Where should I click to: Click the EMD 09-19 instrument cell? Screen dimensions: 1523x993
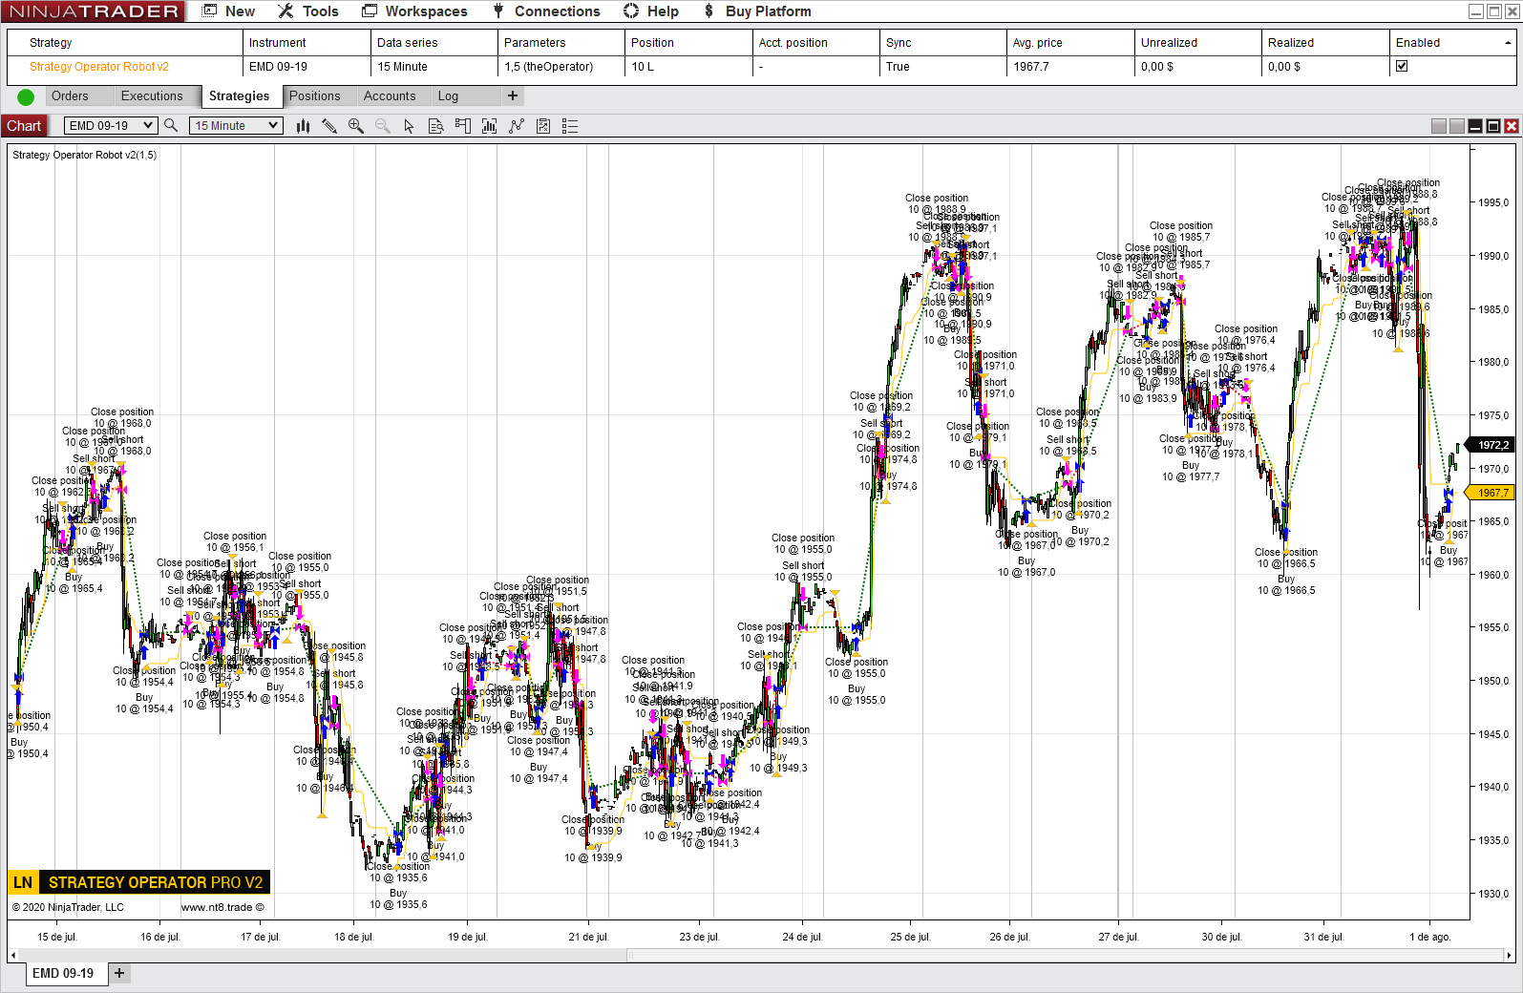pyautogui.click(x=307, y=67)
